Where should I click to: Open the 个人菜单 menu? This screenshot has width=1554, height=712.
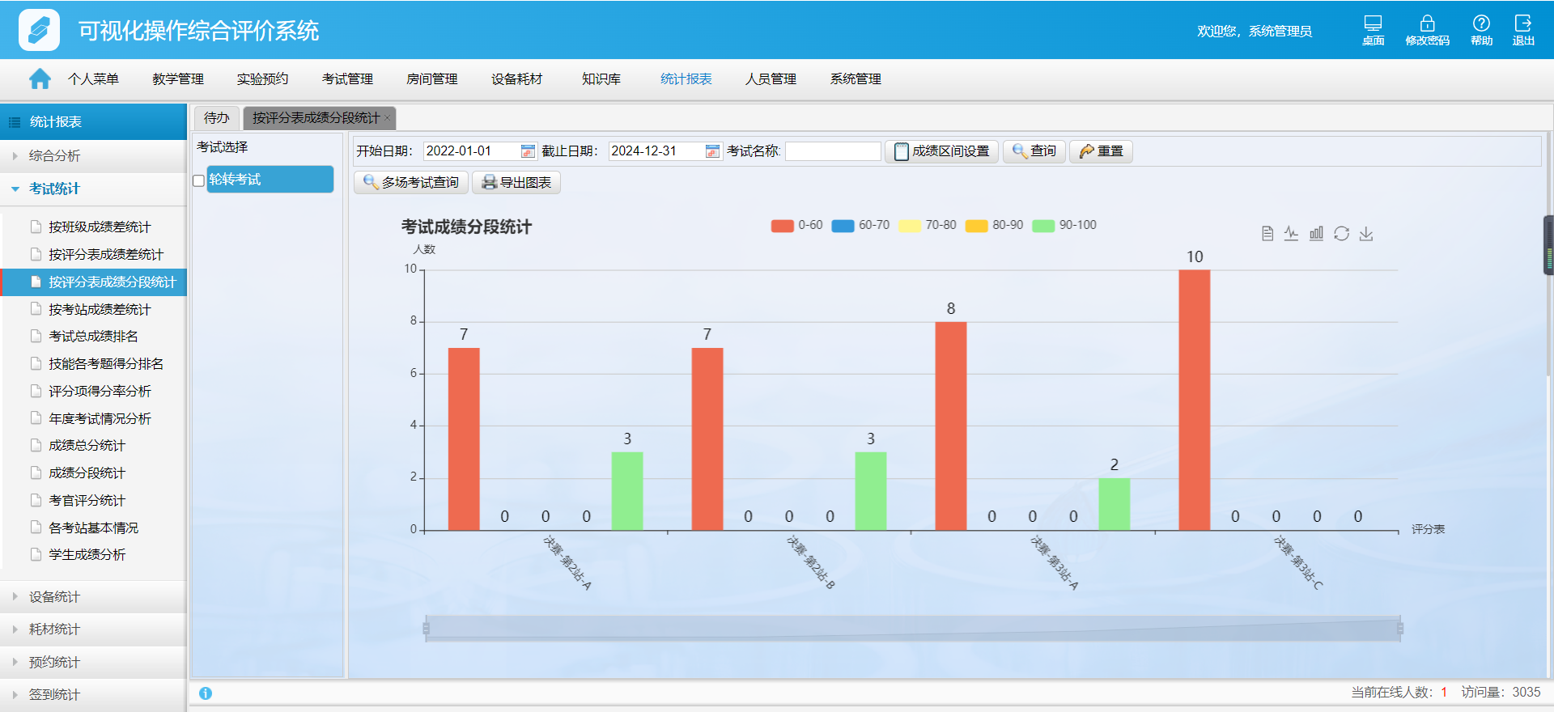(93, 79)
